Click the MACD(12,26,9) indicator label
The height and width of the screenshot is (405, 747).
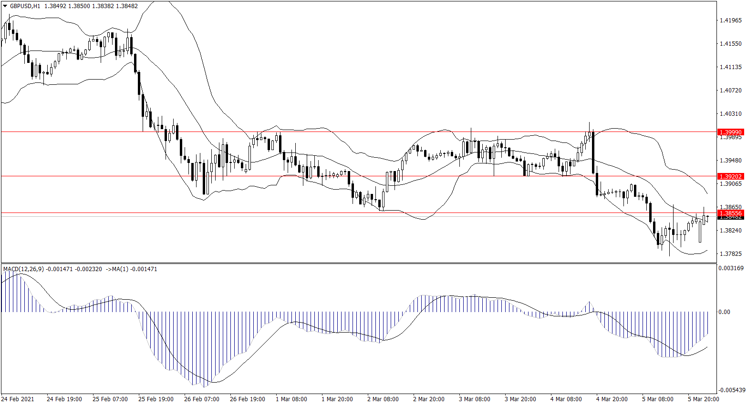coord(23,269)
